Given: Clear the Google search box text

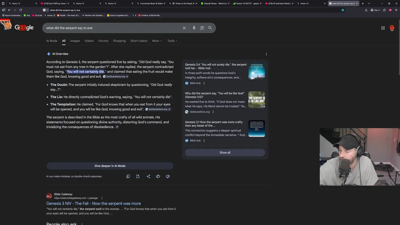Looking at the screenshot, I should tap(184, 28).
